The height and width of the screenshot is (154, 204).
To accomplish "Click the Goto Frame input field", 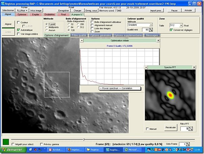I will point(182,144).
